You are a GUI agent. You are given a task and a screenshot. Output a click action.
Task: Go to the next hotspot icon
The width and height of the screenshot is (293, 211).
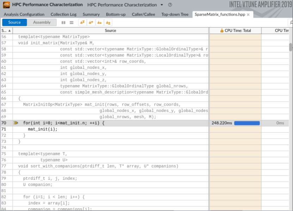(x=100, y=23)
